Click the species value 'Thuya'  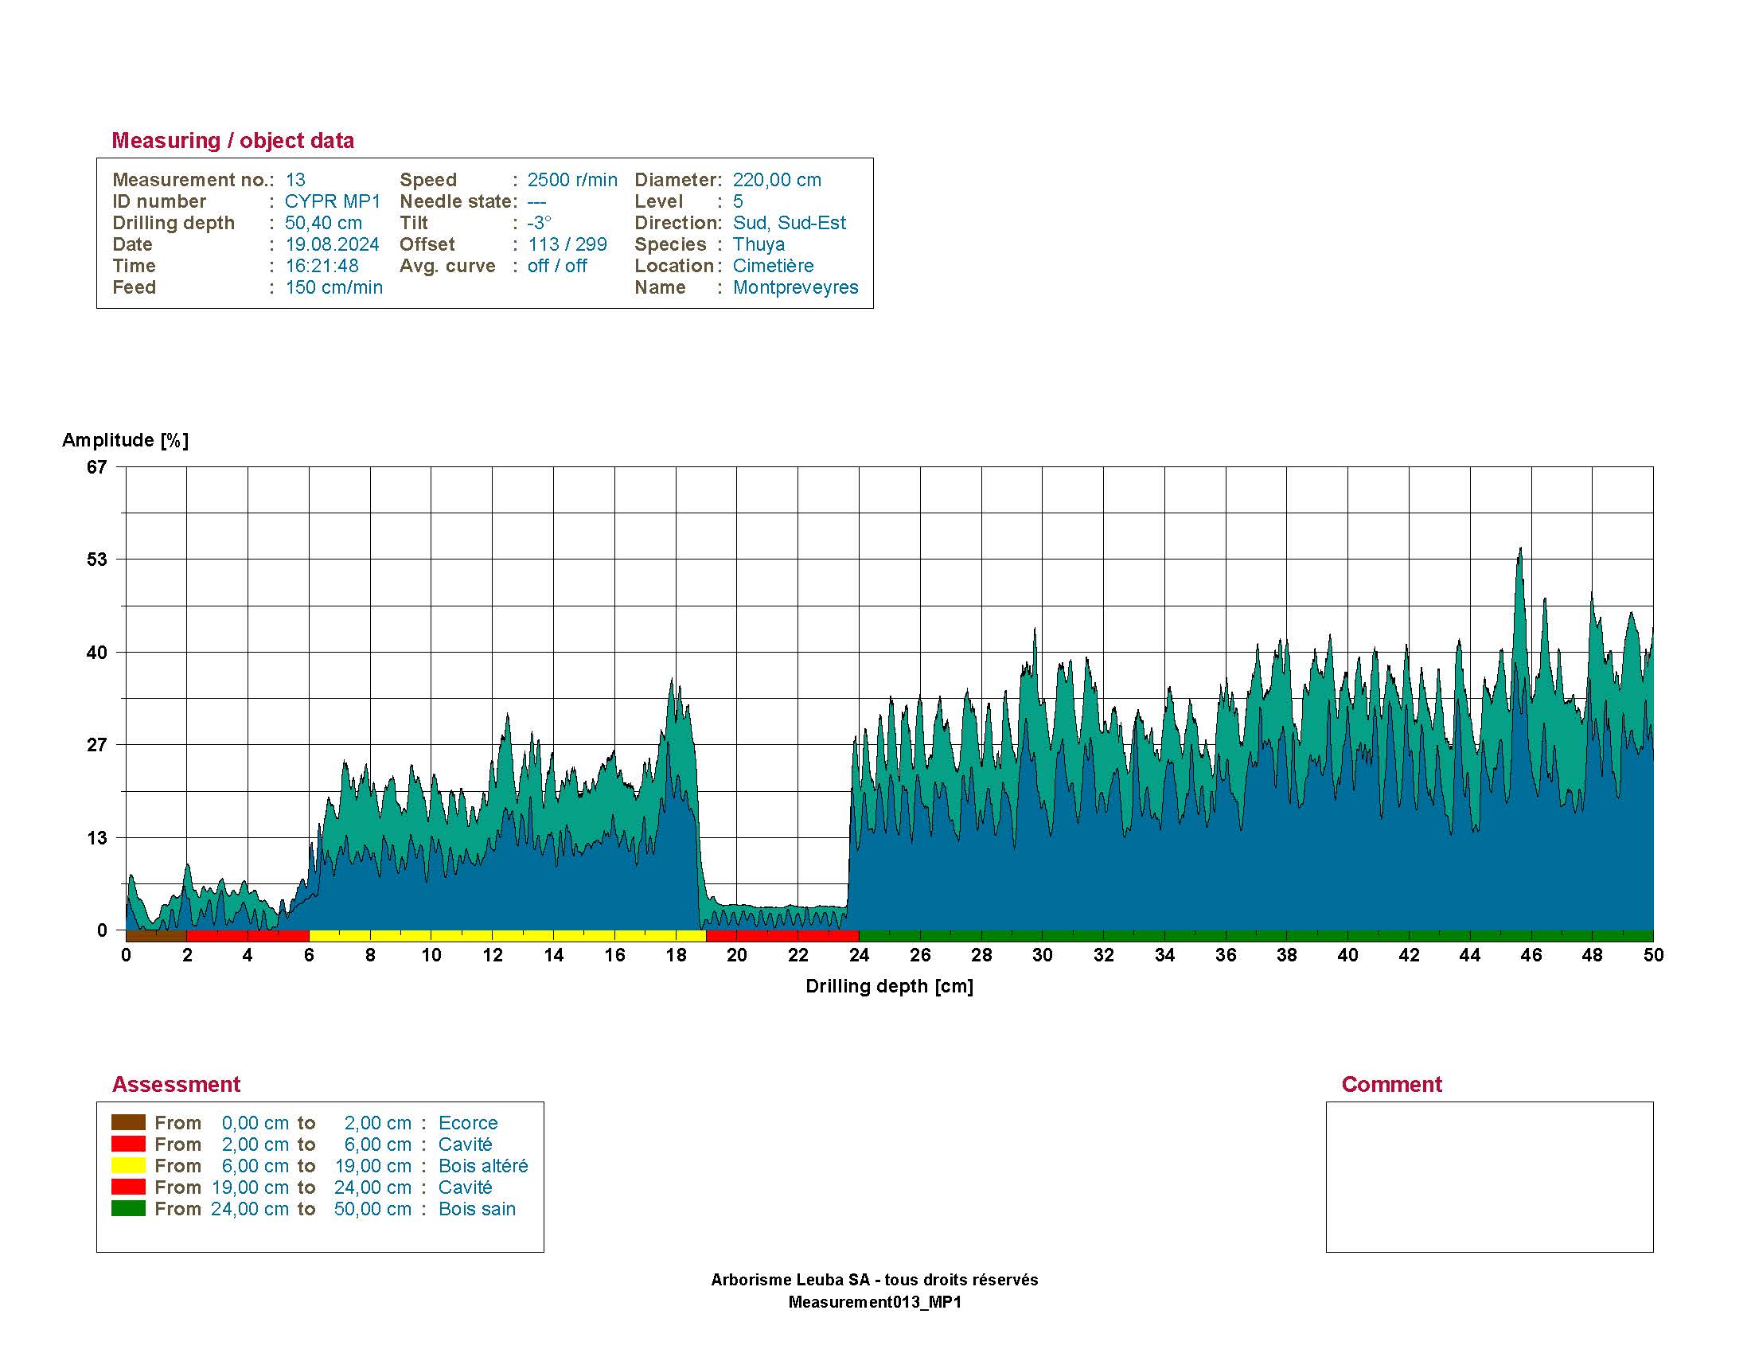click(x=759, y=244)
